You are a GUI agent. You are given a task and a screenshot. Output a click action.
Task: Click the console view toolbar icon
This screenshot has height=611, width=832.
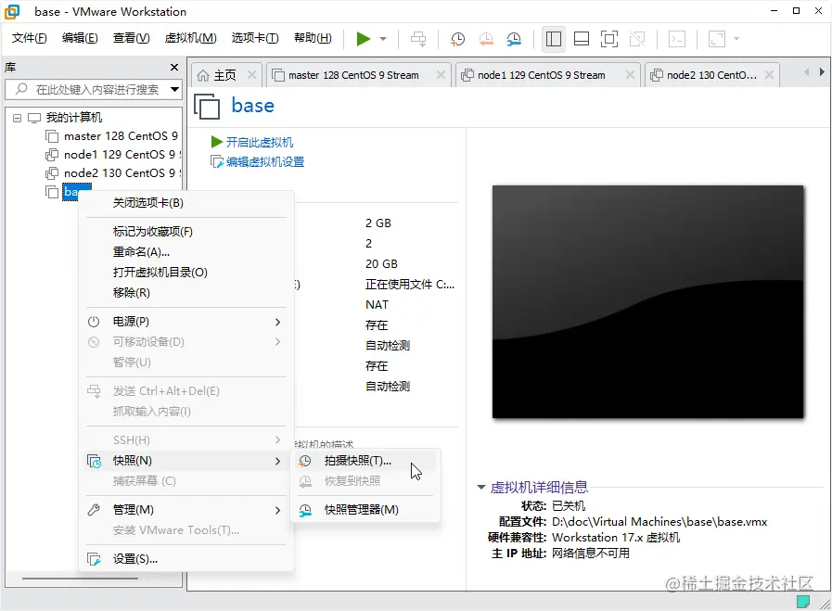(x=677, y=39)
